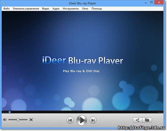The image size is (167, 131).
Task: Open the Окно menu
Action: [x=85, y=9]
